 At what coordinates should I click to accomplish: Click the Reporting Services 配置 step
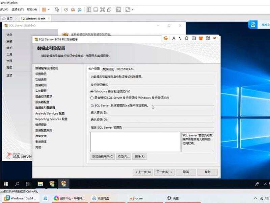51,119
